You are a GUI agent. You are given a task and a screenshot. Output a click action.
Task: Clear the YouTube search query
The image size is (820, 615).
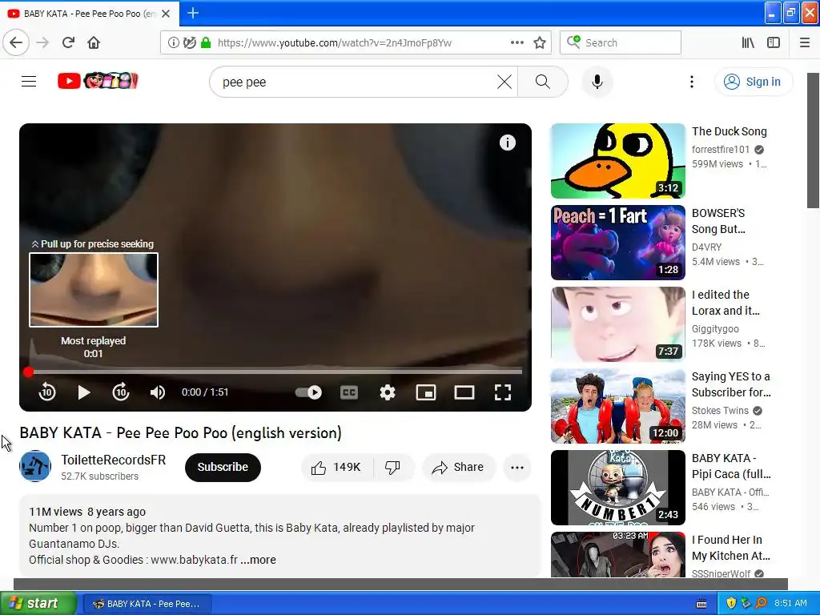(504, 82)
